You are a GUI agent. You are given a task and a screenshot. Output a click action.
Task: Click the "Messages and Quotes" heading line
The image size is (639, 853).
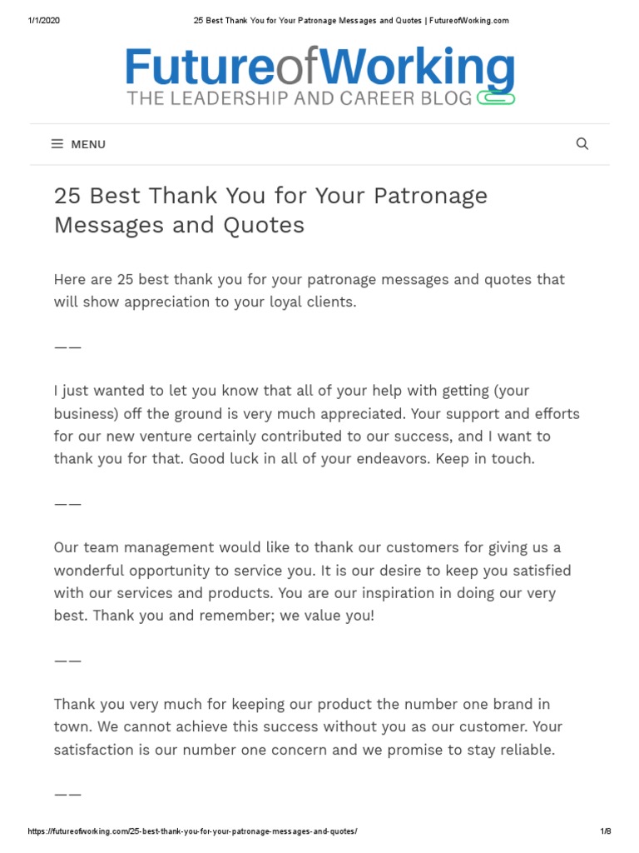point(179,225)
